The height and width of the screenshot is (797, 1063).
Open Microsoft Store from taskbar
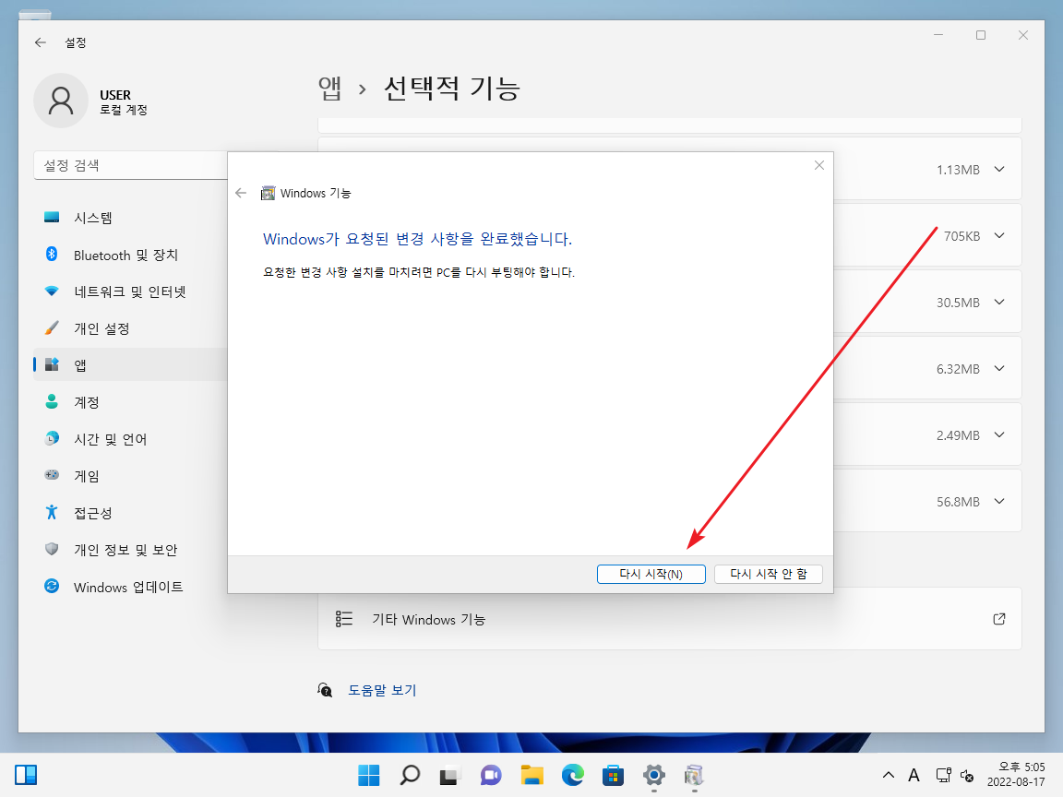coord(613,775)
